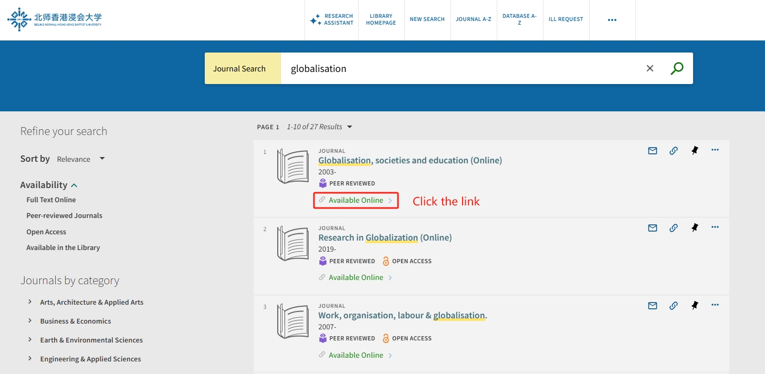Click the green search magnifier icon
The image size is (765, 374).
(x=677, y=68)
